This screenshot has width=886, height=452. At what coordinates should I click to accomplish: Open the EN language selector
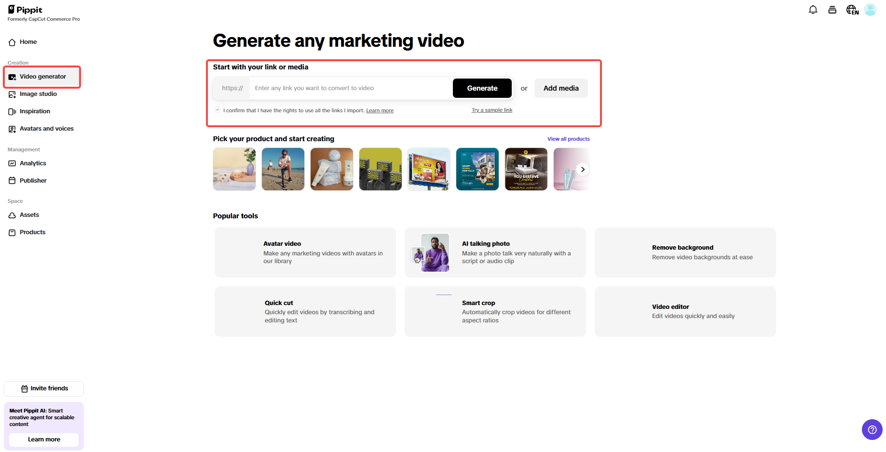852,9
